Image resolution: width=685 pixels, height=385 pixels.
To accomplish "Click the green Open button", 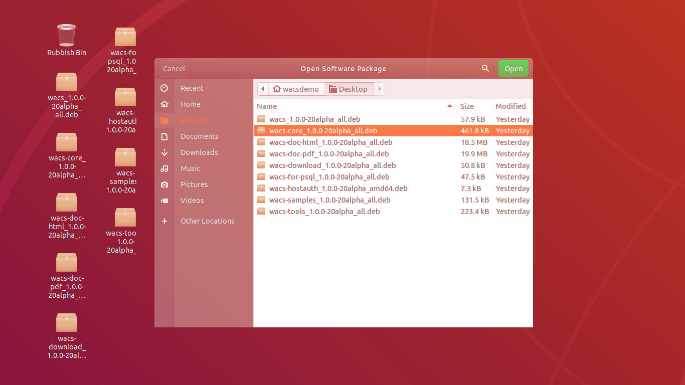I will point(513,69).
